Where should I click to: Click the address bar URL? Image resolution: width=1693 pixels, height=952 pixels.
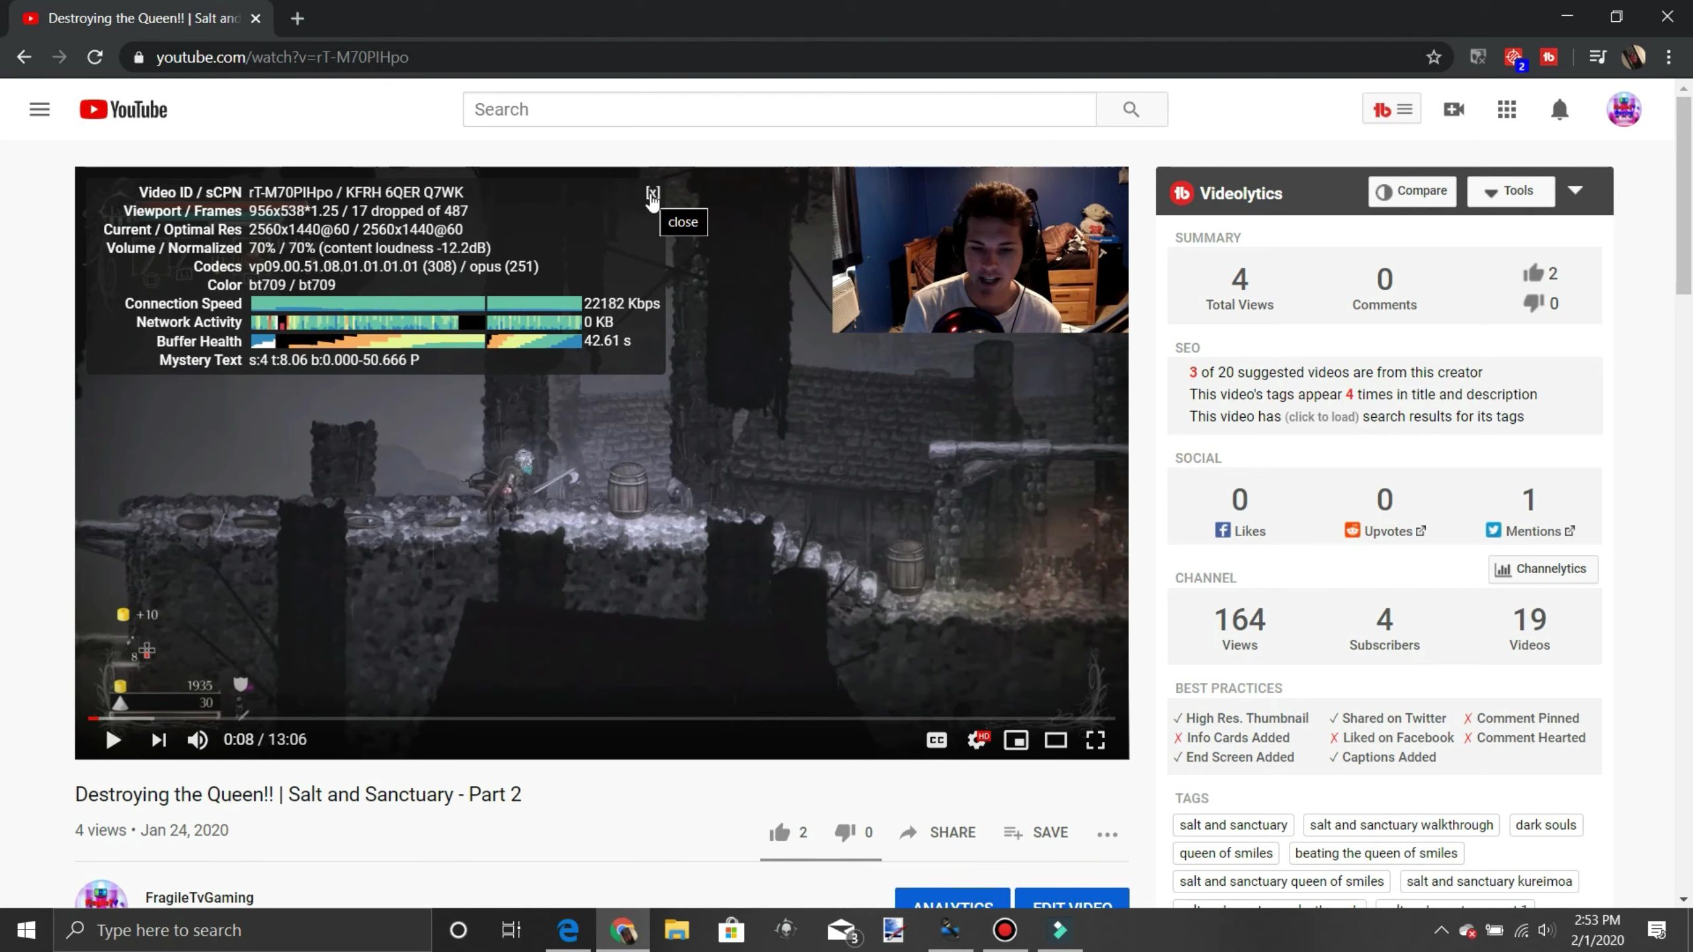(x=282, y=58)
